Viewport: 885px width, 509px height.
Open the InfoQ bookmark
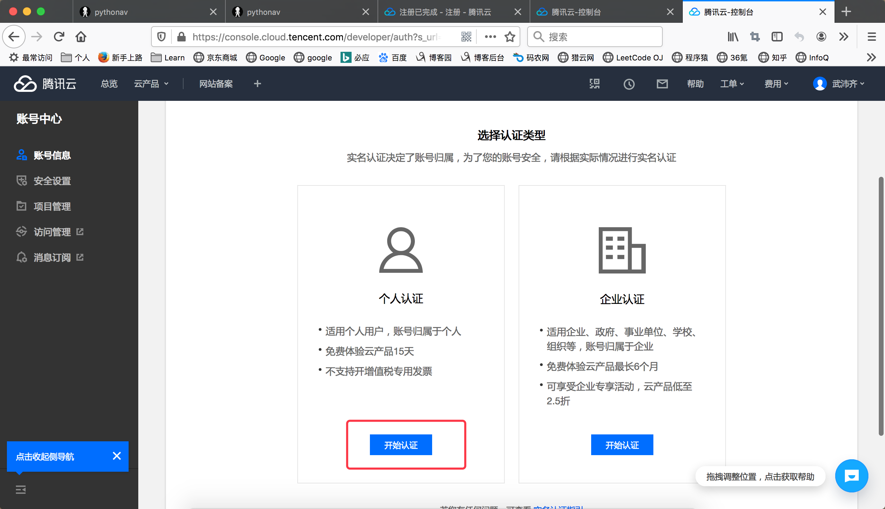click(x=812, y=57)
